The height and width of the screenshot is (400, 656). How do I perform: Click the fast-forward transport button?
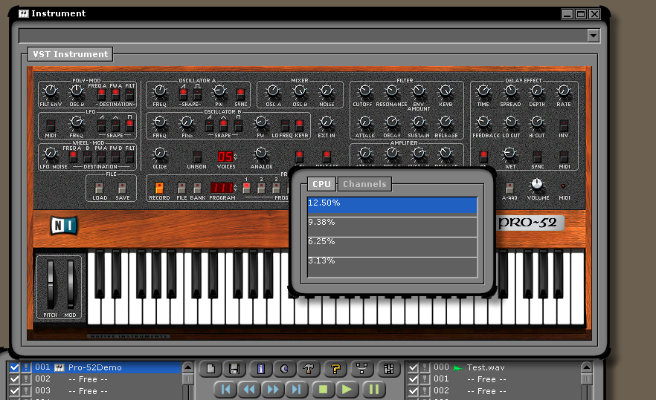(273, 389)
